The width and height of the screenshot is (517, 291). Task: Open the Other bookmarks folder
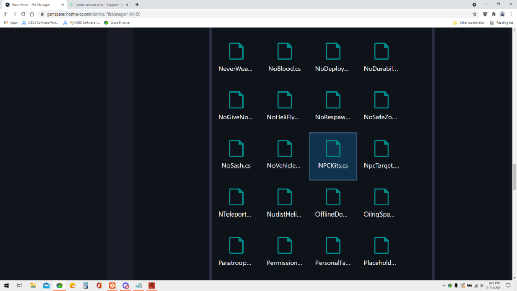468,23
